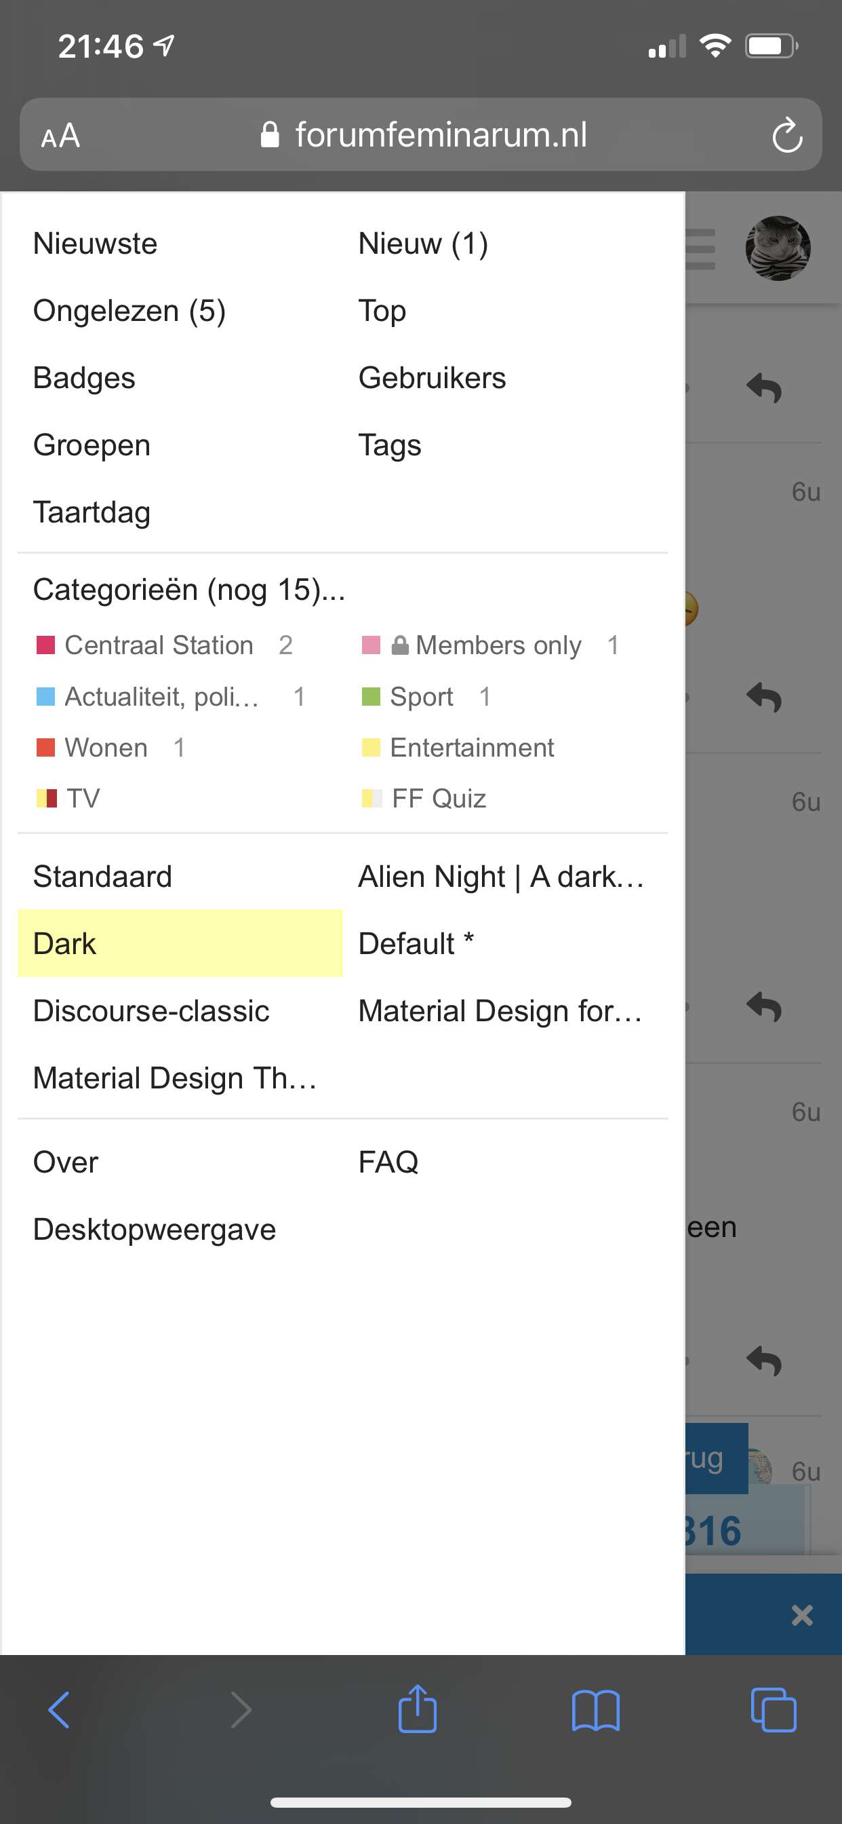Tap the hamburger menu icon
Viewport: 842px width, 1824px height.
(700, 248)
